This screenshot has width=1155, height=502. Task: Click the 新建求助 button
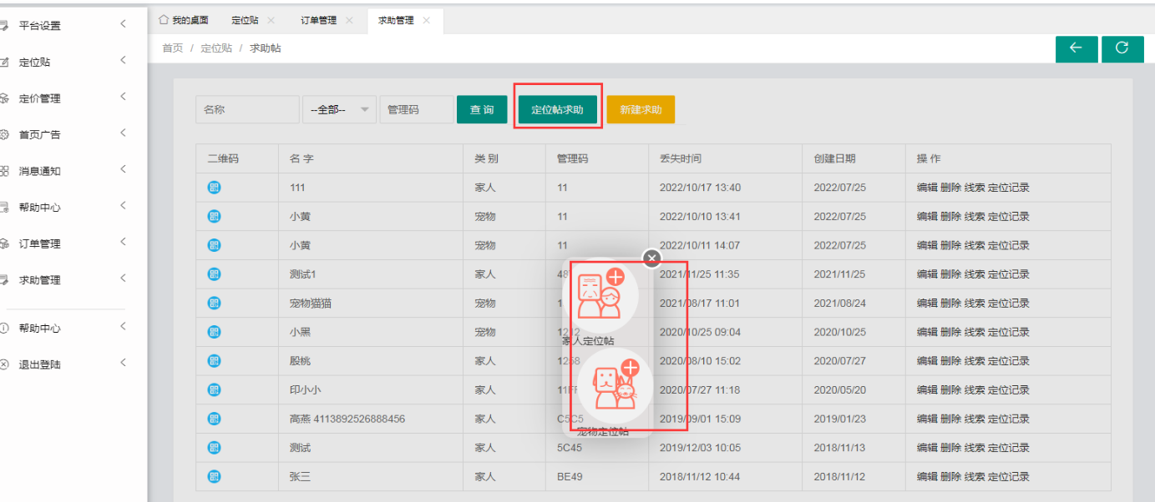point(641,110)
